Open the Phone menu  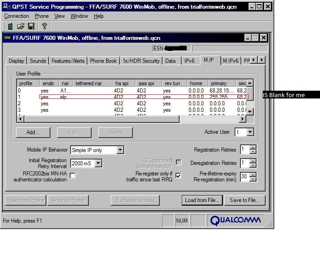42,16
